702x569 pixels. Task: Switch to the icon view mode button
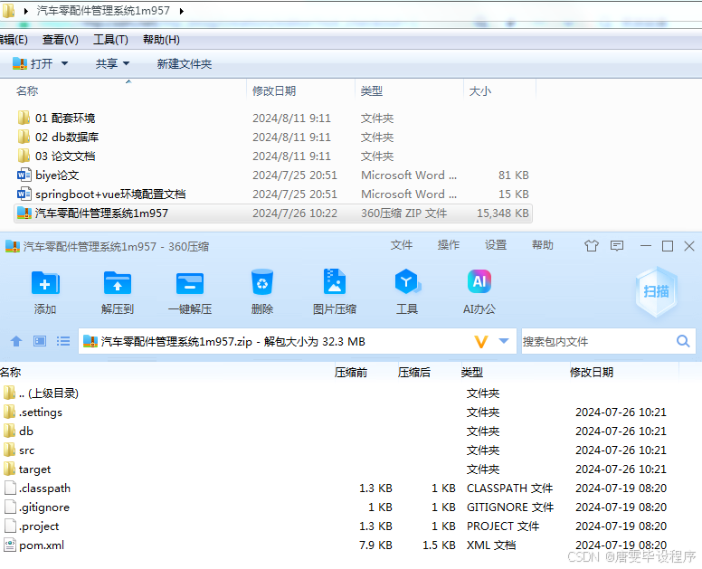point(40,342)
